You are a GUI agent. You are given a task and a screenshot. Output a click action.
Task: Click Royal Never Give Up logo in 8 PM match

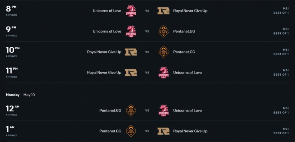click(163, 11)
